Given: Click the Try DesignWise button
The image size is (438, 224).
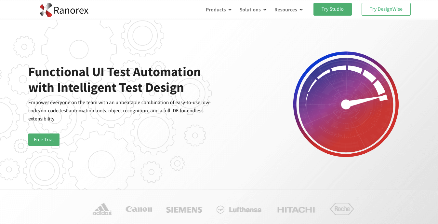Looking at the screenshot, I should click(x=386, y=9).
